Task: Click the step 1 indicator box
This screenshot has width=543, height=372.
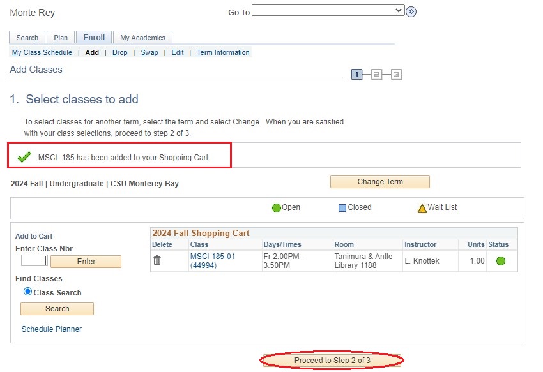Action: click(356, 74)
